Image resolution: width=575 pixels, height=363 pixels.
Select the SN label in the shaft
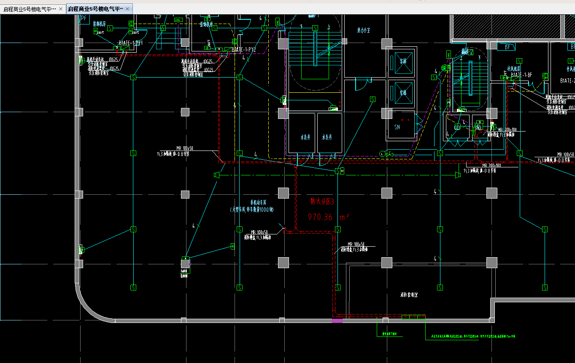[397, 127]
